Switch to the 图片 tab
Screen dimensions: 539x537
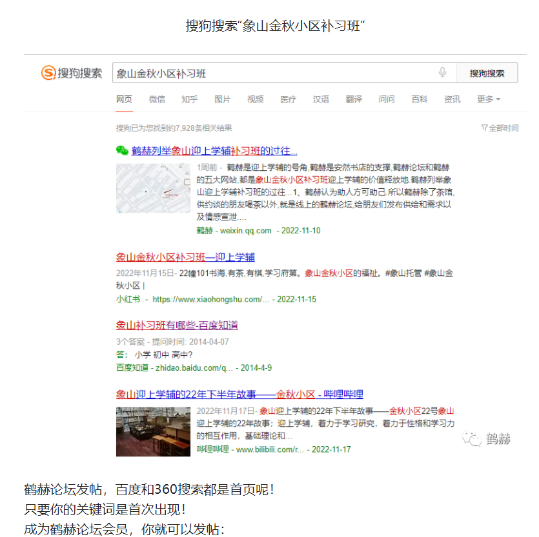click(x=223, y=99)
